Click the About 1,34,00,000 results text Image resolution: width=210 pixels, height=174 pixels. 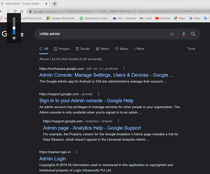pos(71,59)
